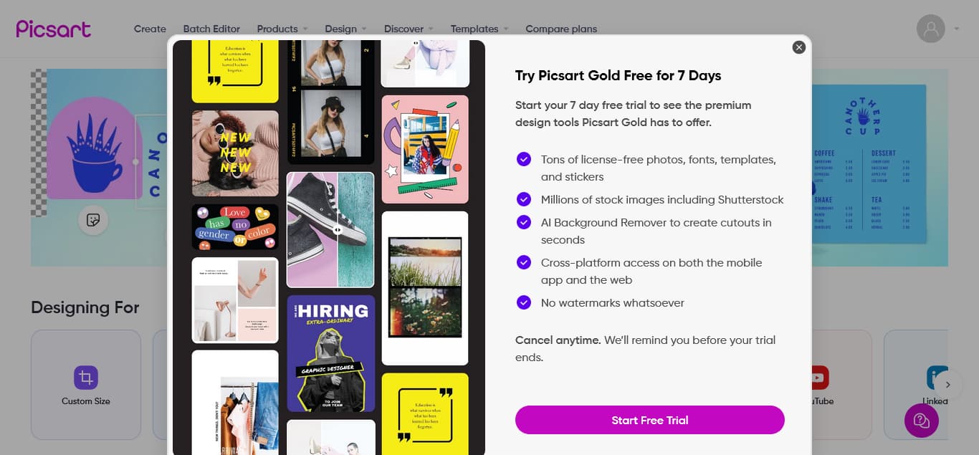Select the Custom Size design option
The image size is (979, 455).
tap(85, 385)
